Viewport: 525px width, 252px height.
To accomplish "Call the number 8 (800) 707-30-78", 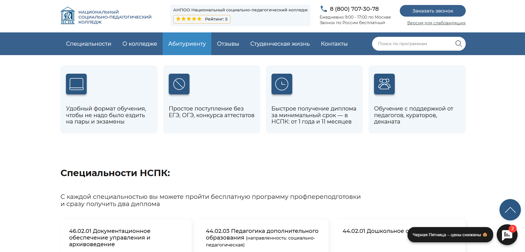I will click(354, 9).
